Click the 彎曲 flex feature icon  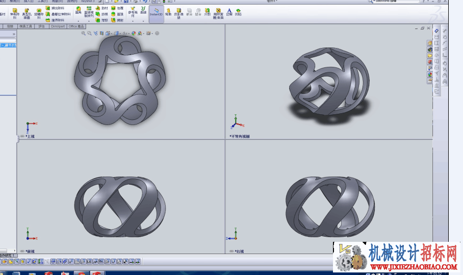(x=168, y=12)
